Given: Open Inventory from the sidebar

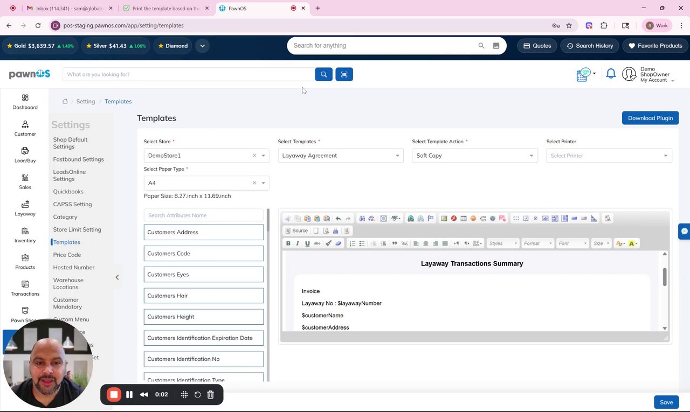Looking at the screenshot, I should tap(25, 235).
